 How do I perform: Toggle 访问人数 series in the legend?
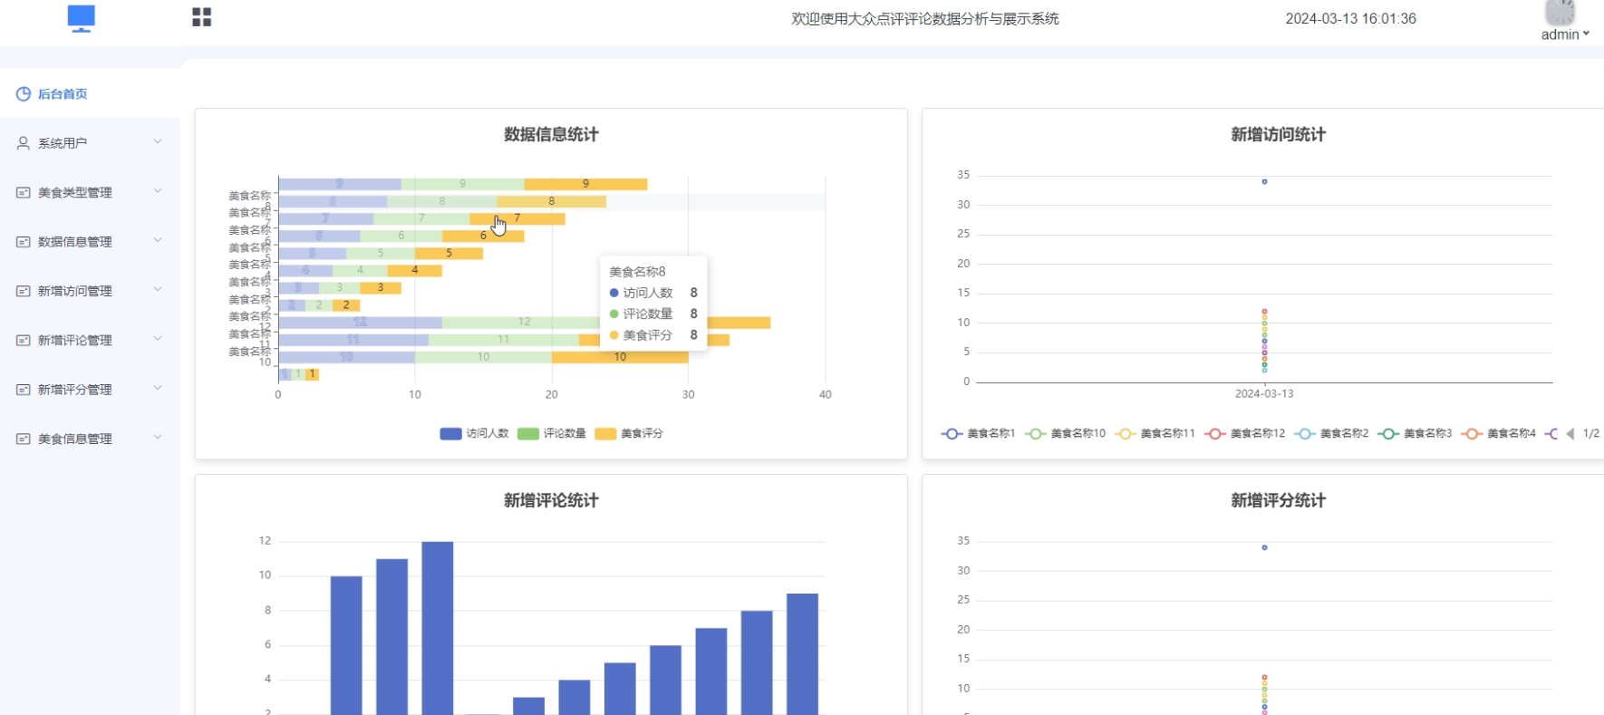[475, 433]
